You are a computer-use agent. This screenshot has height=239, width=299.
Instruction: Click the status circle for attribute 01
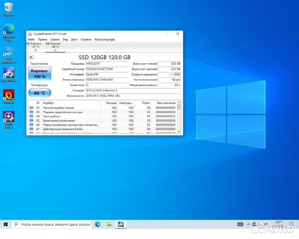click(x=31, y=108)
